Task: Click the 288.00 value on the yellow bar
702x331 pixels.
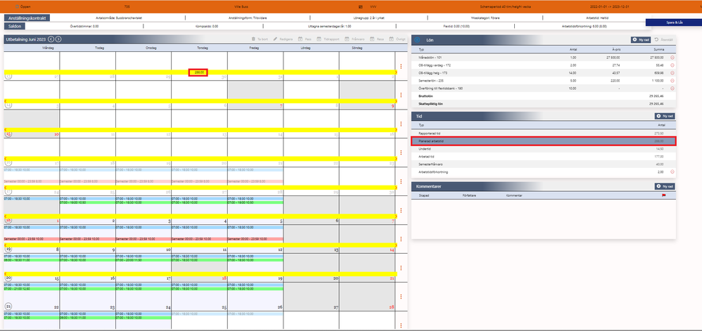Action: point(198,72)
